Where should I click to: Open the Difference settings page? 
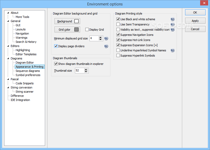pos(17,96)
